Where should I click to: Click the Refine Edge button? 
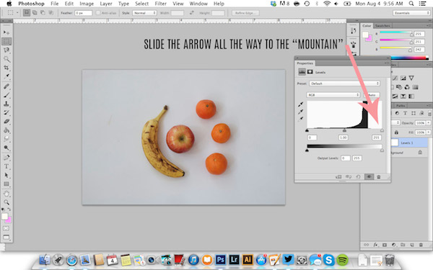click(x=245, y=13)
